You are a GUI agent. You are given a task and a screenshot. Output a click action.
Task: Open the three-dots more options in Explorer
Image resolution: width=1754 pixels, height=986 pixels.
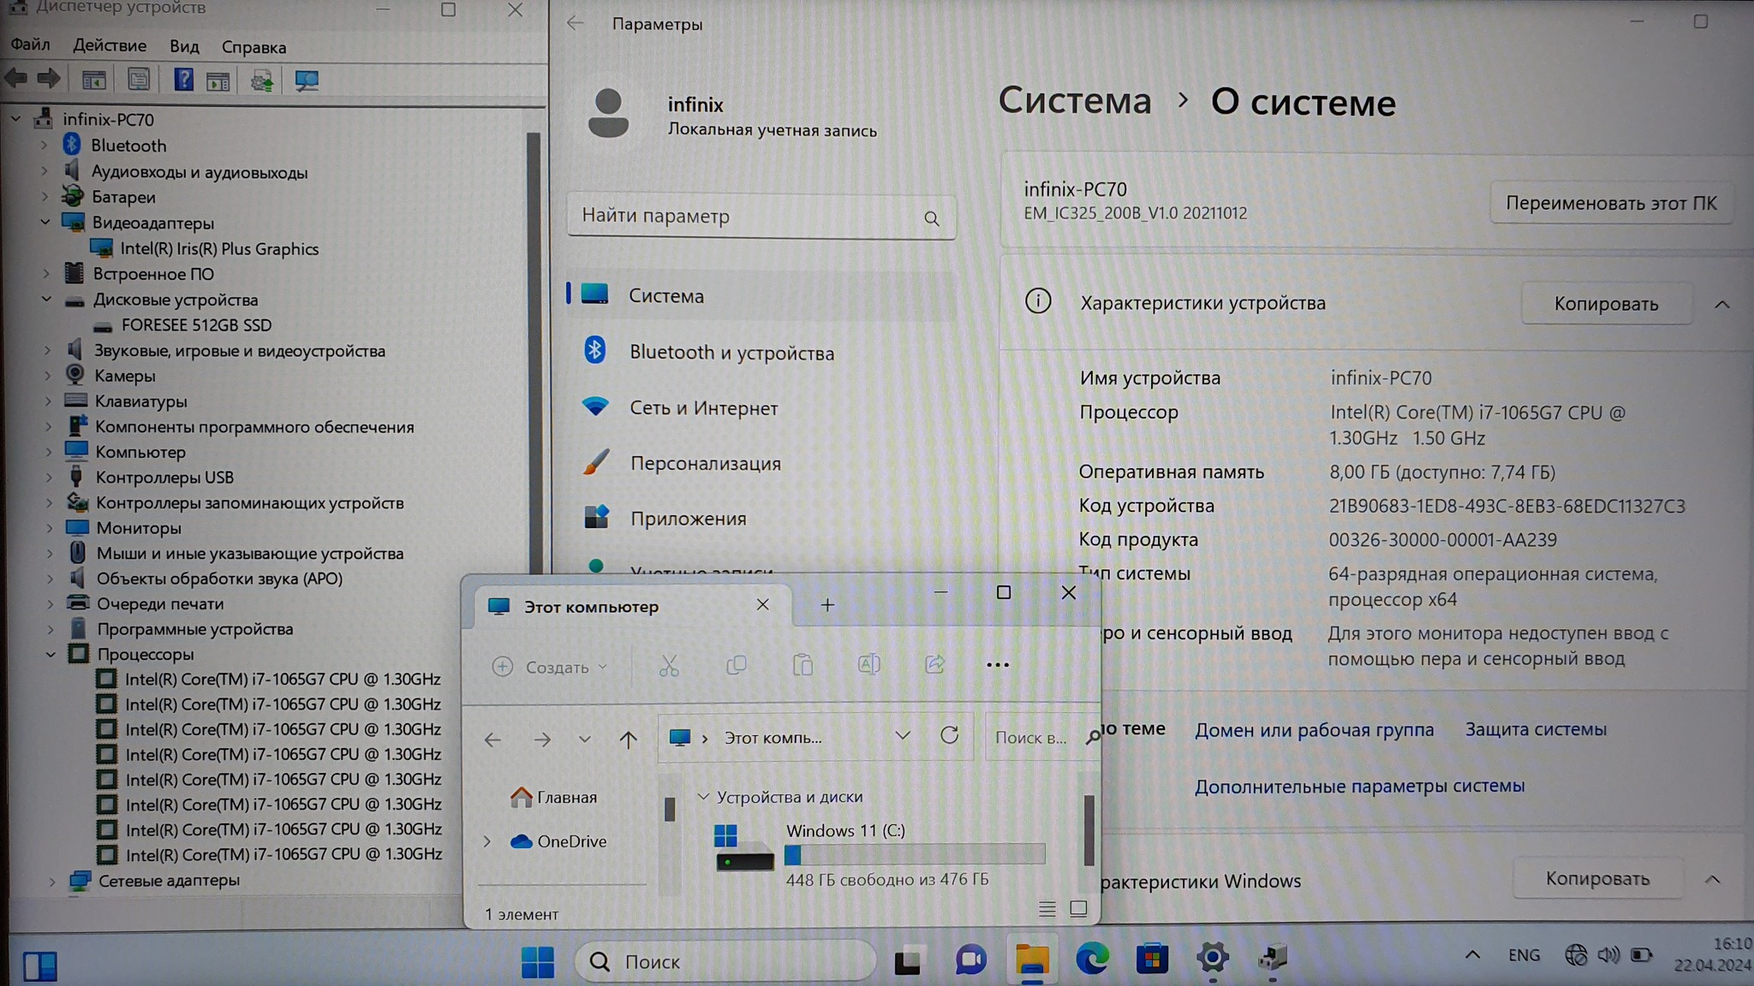tap(997, 665)
